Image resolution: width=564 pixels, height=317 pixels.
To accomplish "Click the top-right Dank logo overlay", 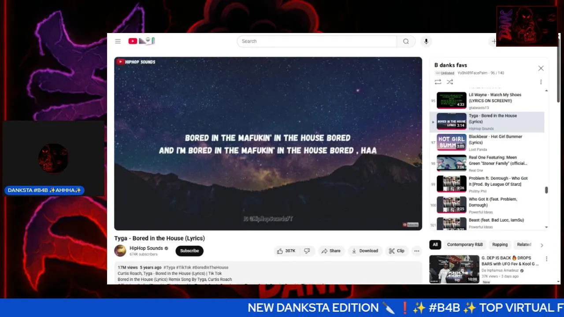I will 527,26.
